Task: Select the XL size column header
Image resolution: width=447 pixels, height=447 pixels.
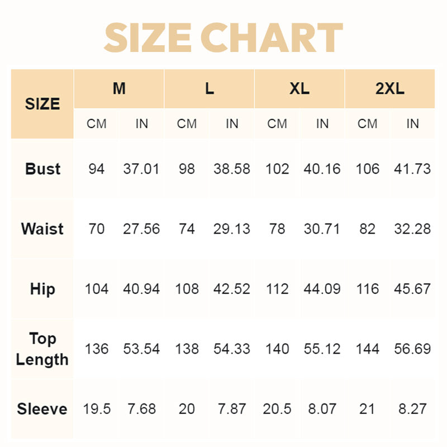Action: pos(299,89)
